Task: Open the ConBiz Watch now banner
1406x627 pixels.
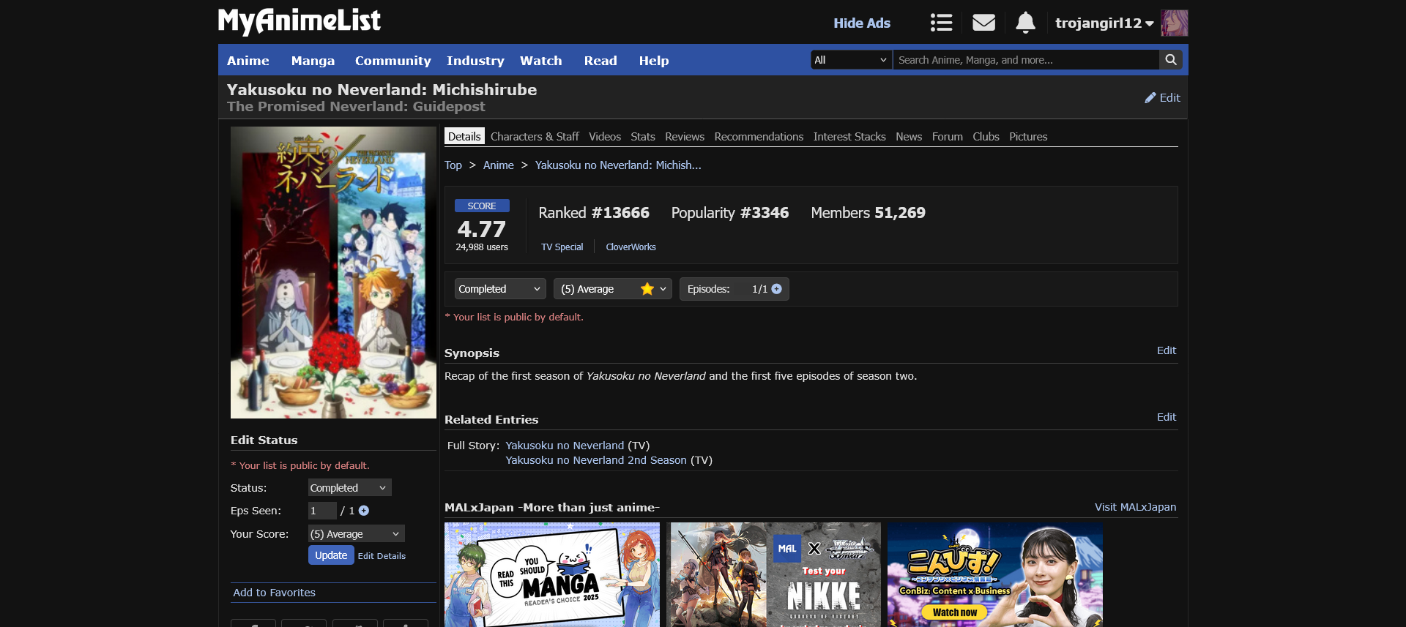Action: coord(995,575)
